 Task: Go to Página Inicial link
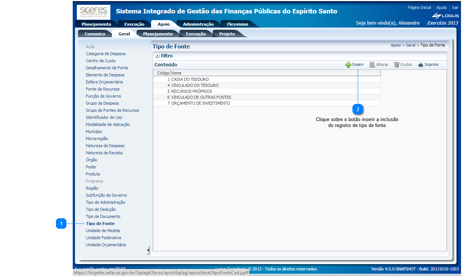click(x=419, y=7)
